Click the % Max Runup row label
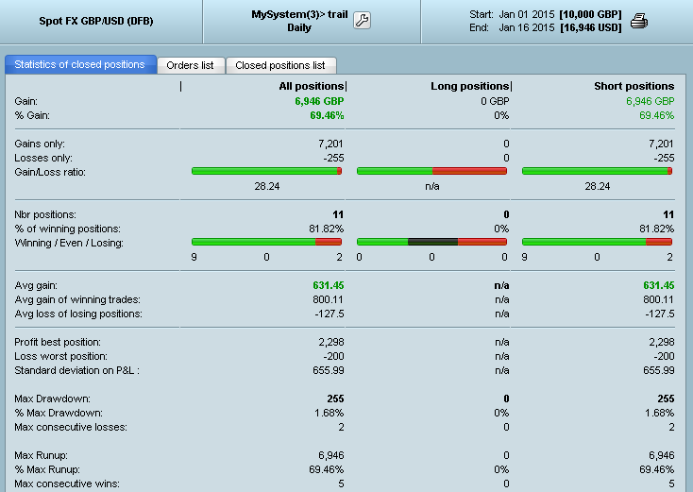The width and height of the screenshot is (693, 492). click(x=47, y=469)
